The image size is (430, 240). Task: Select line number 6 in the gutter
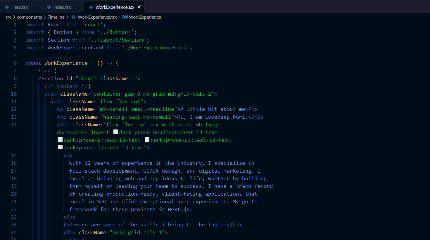pyautogui.click(x=15, y=63)
